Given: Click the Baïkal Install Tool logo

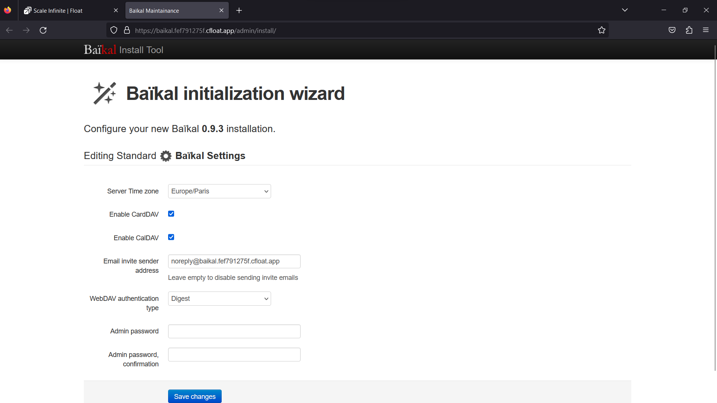Looking at the screenshot, I should point(124,50).
